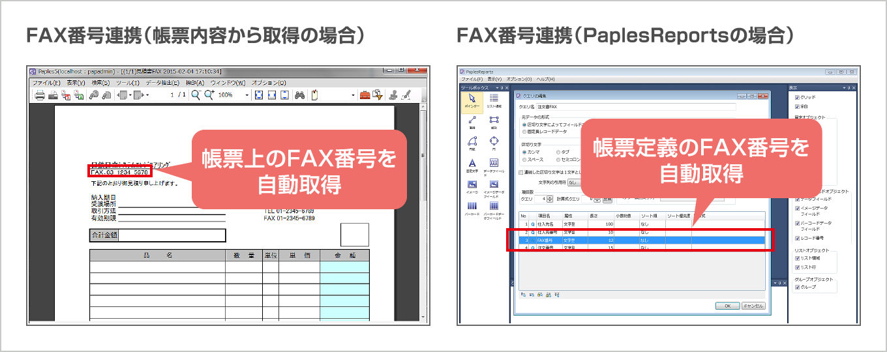Screen dimensions: 887x352
Task: Select the 固定長レコードデータ radio button
Action: tap(524, 131)
